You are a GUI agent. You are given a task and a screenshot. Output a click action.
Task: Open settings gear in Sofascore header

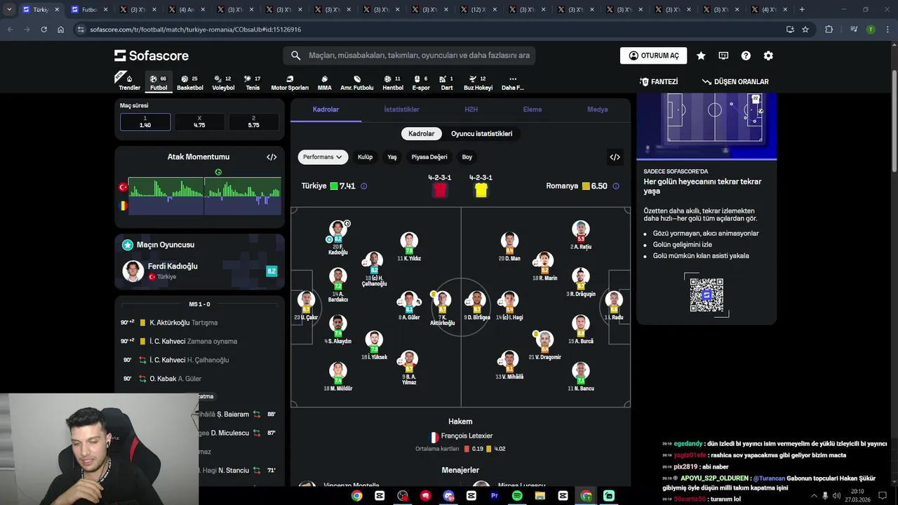click(x=768, y=55)
